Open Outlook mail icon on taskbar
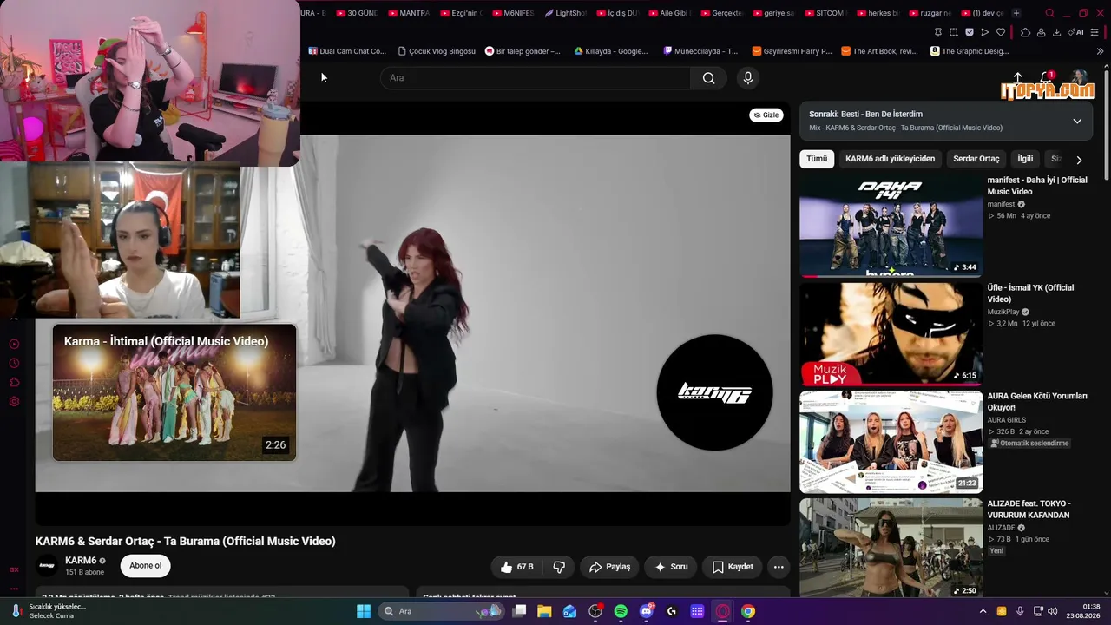This screenshot has height=625, width=1111. click(569, 611)
